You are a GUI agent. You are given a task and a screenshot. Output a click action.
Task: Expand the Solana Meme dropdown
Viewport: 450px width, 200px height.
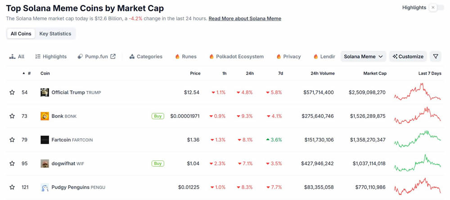(x=363, y=57)
